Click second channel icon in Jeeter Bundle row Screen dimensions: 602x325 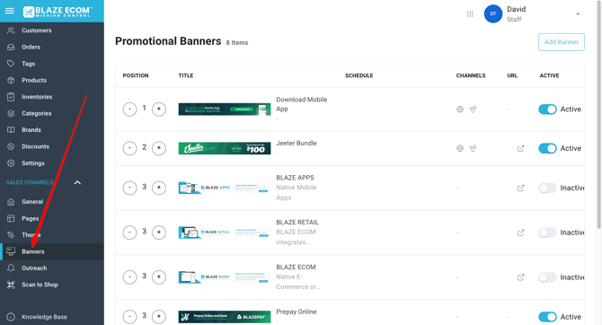473,148
